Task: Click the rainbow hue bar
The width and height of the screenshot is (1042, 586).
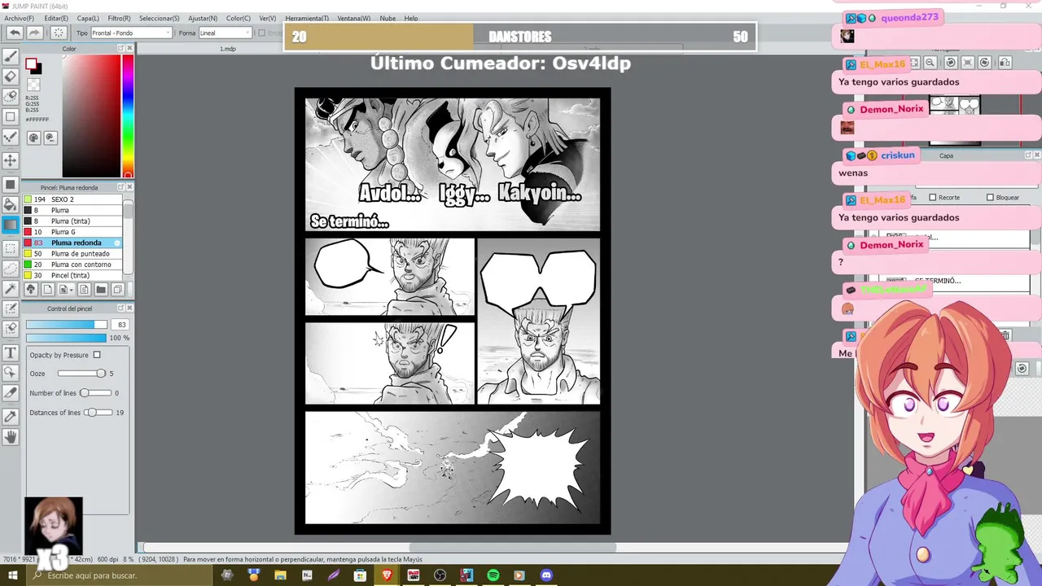Action: pos(128,116)
